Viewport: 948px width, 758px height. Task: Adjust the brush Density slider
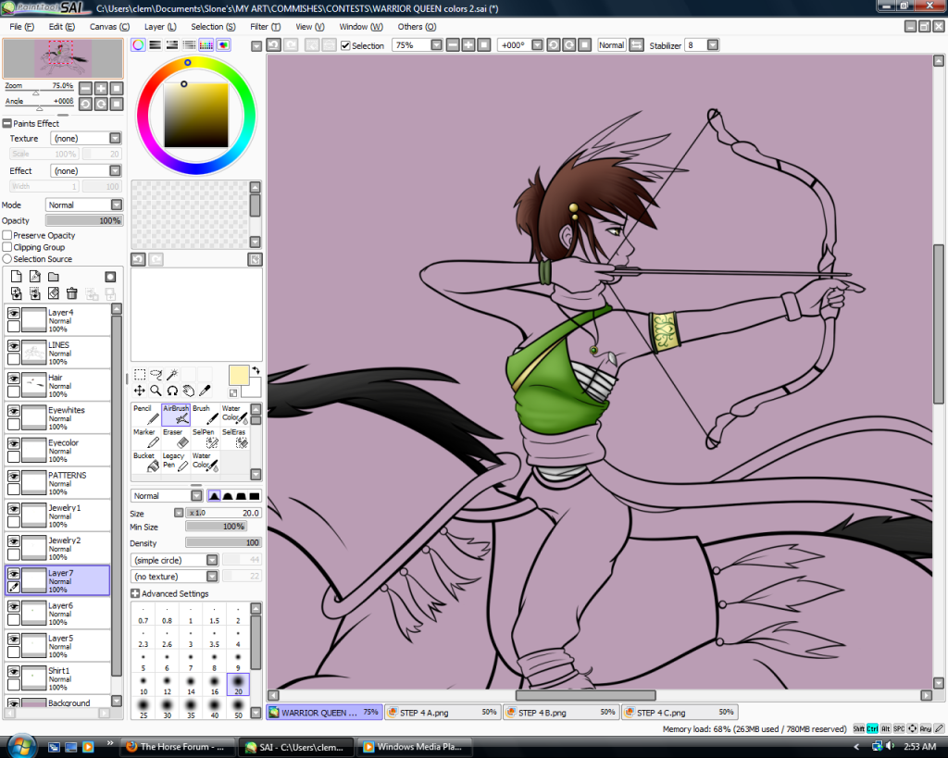tap(223, 542)
